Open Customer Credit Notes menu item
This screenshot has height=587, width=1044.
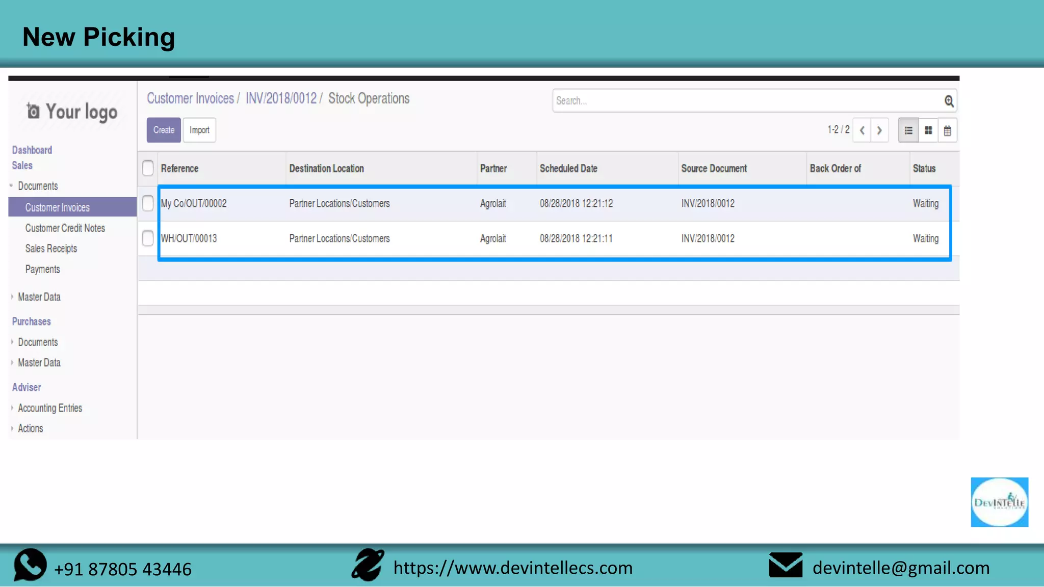point(65,228)
